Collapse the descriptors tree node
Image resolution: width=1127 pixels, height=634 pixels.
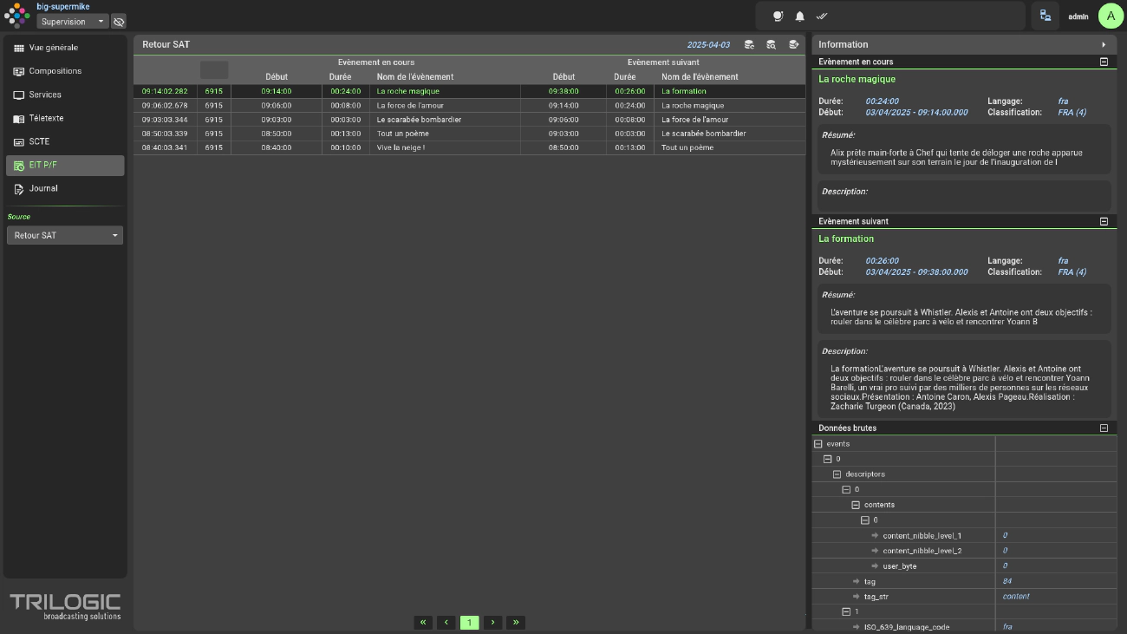[x=837, y=474]
